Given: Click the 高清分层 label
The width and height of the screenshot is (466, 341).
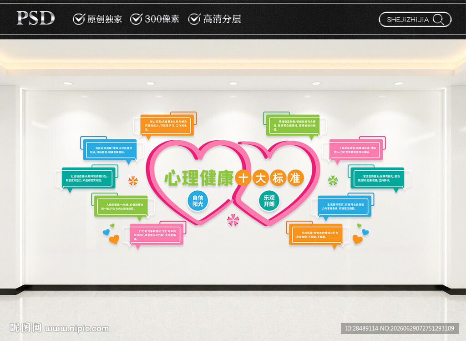Looking at the screenshot, I should [222, 19].
